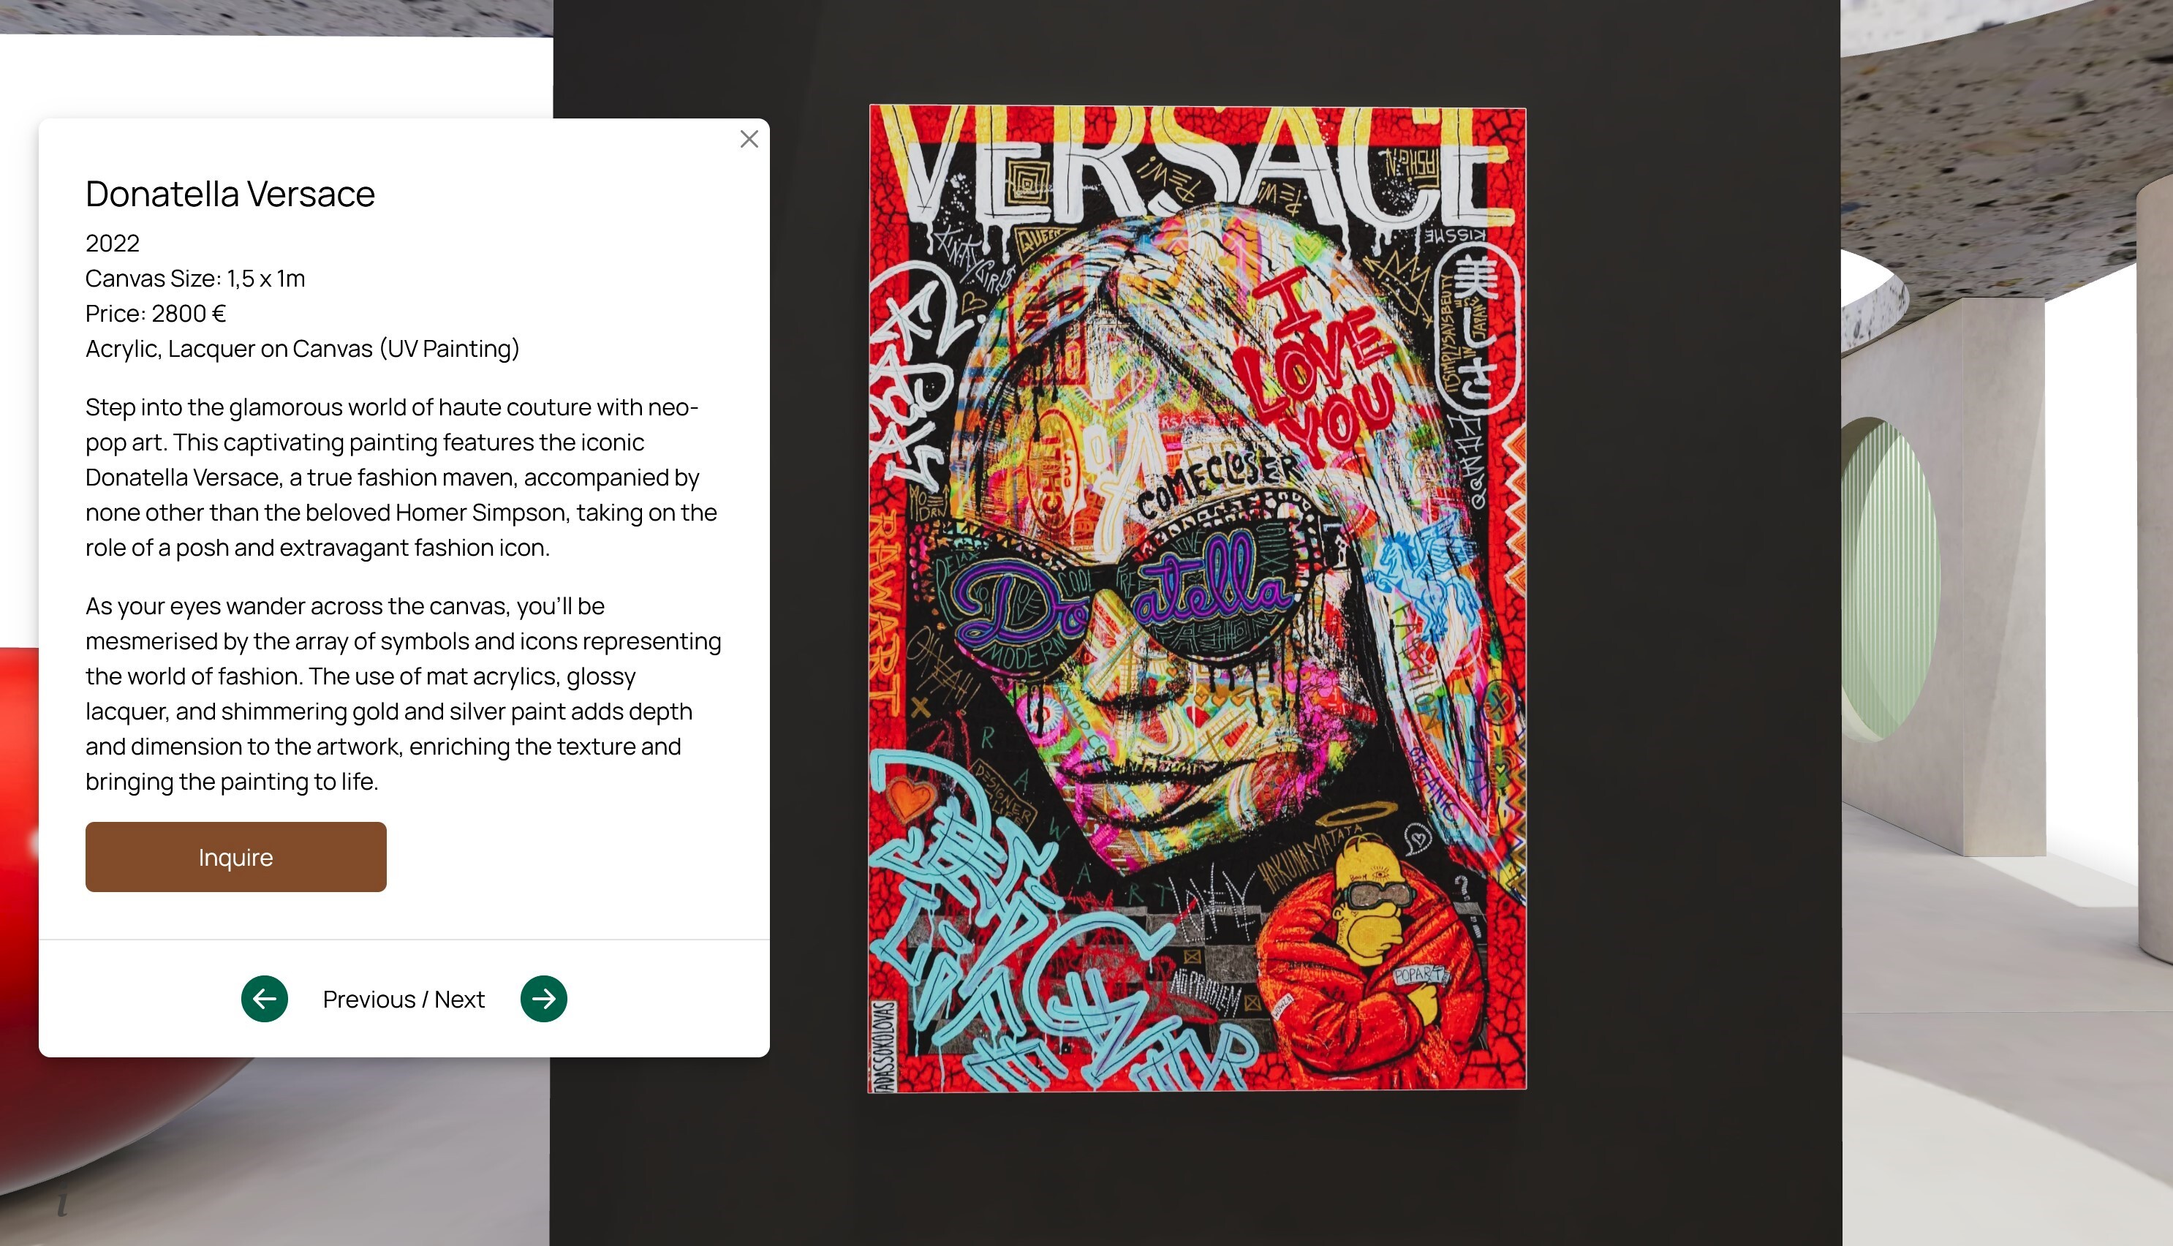
Task: Click the paragraph starting 'Step into the glamorous'
Action: tap(402, 477)
